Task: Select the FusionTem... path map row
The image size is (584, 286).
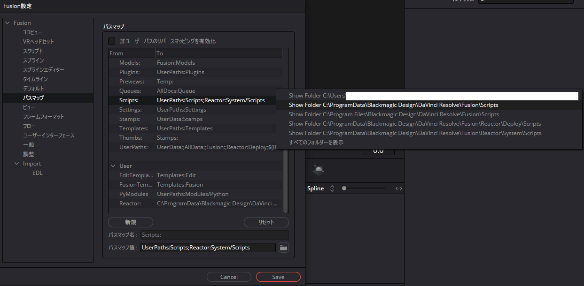Action: point(195,185)
